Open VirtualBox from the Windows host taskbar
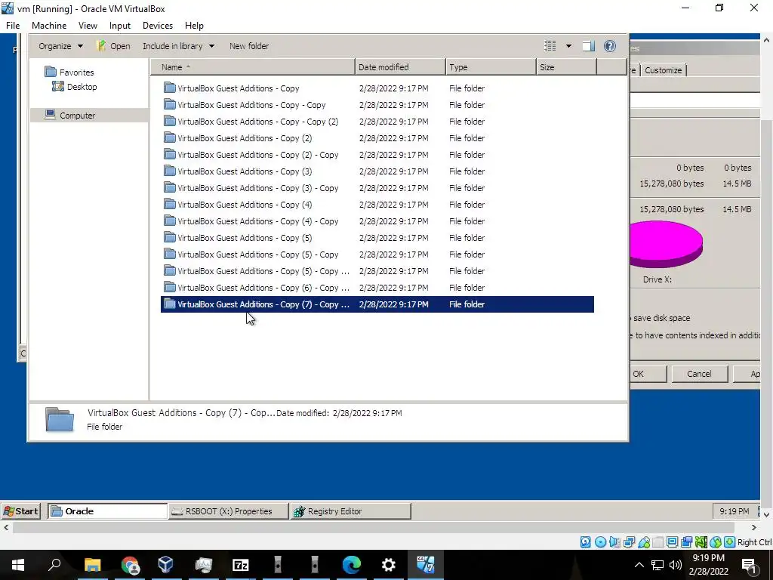The height and width of the screenshot is (580, 773). (x=165, y=564)
